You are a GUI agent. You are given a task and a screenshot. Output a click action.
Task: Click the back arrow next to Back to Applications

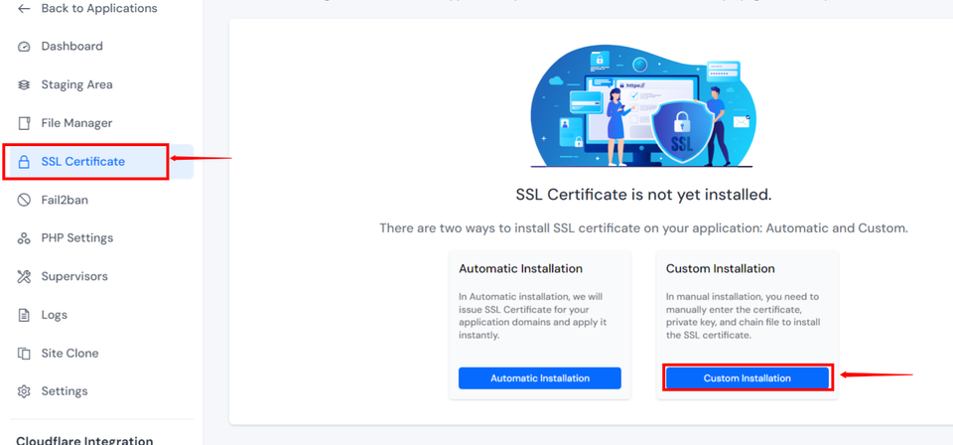pyautogui.click(x=24, y=9)
